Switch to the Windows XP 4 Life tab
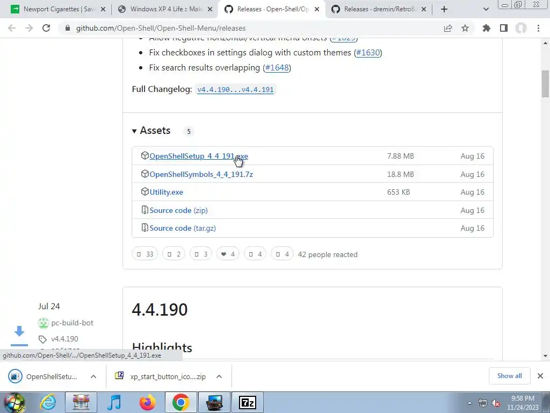 (x=165, y=9)
